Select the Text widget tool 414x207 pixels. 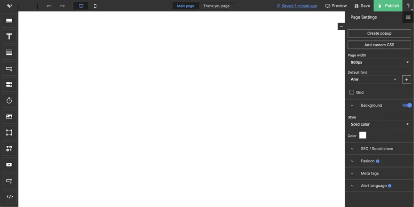(9, 37)
